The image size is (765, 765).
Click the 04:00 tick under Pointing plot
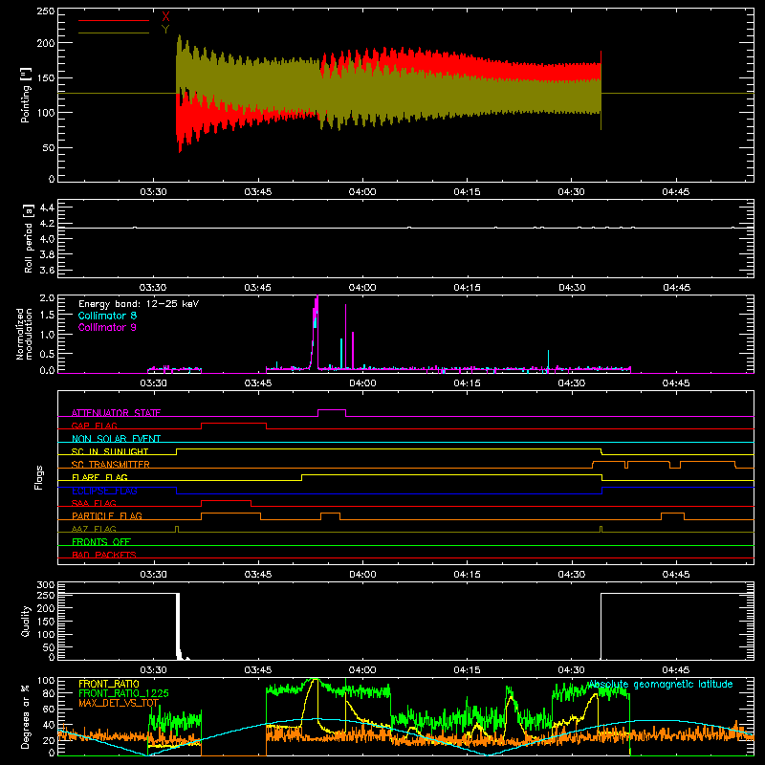click(362, 192)
